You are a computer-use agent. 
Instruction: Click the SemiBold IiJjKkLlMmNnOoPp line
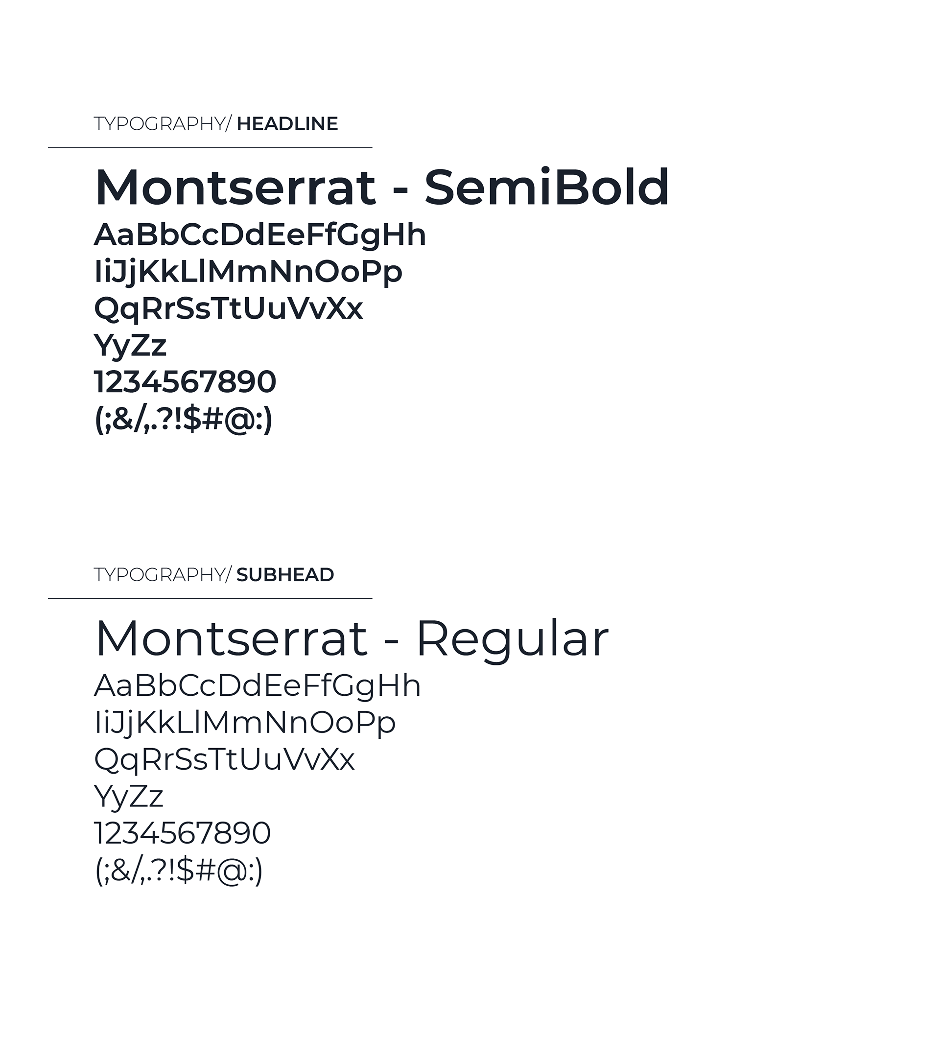click(x=248, y=272)
